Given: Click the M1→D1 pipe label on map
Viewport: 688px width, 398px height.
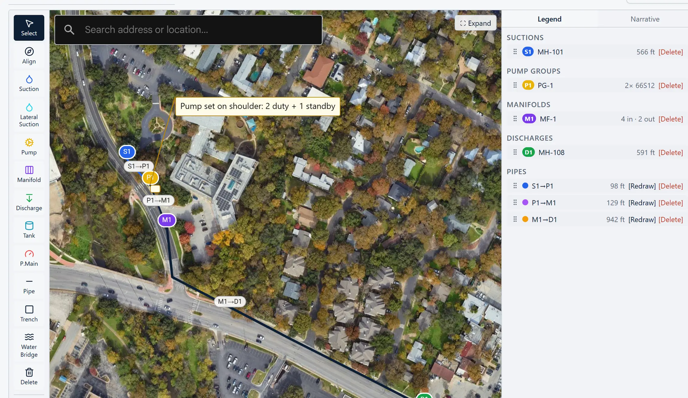Looking at the screenshot, I should tap(230, 301).
